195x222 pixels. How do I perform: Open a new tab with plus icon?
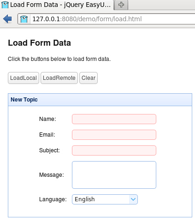pyautogui.click(x=121, y=5)
